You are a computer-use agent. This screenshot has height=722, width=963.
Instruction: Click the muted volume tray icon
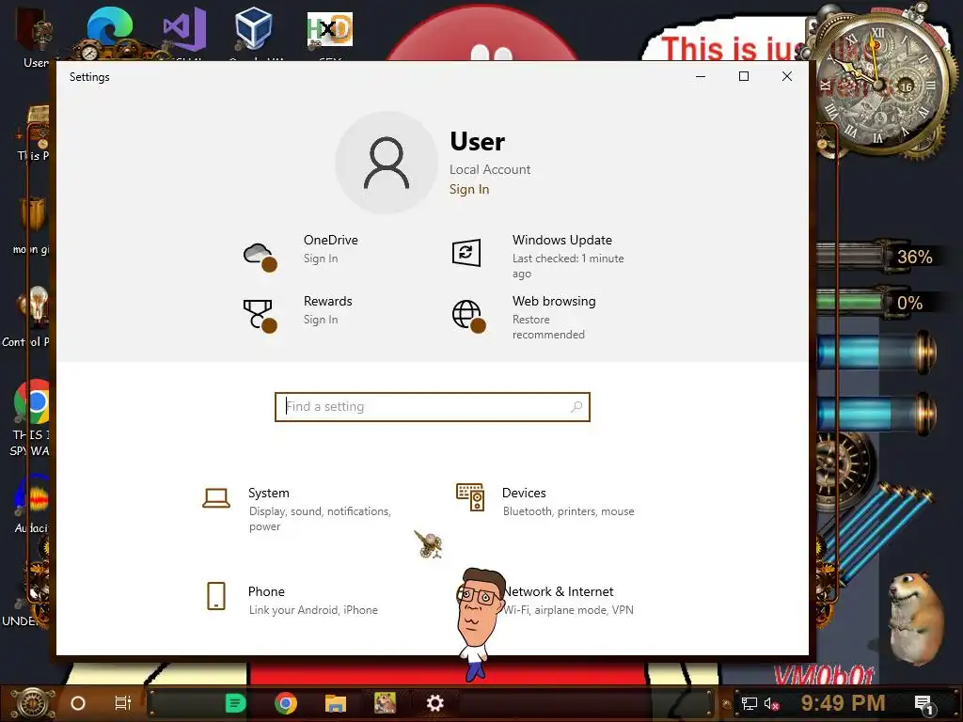click(772, 703)
